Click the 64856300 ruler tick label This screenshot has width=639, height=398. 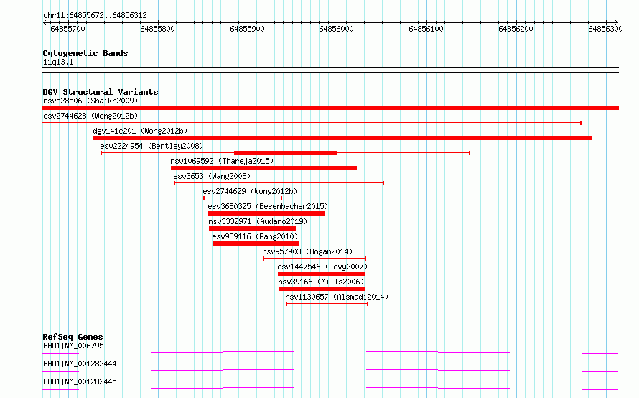[605, 29]
